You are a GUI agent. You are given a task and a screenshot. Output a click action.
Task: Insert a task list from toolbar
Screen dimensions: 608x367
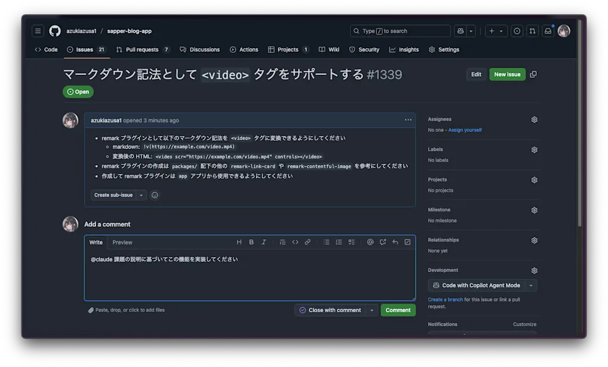click(351, 242)
